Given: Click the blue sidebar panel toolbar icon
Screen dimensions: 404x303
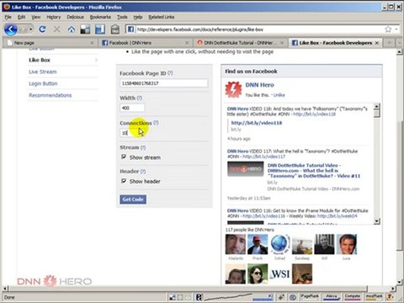Looking at the screenshot, I should pos(100,29).
